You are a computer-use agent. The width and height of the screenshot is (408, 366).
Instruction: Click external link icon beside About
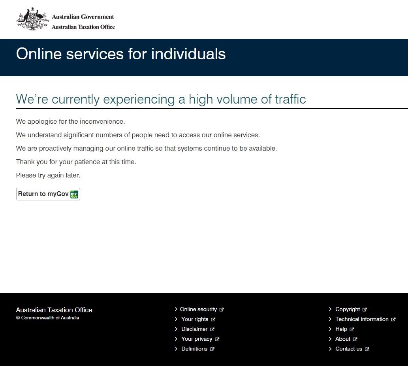355,339
